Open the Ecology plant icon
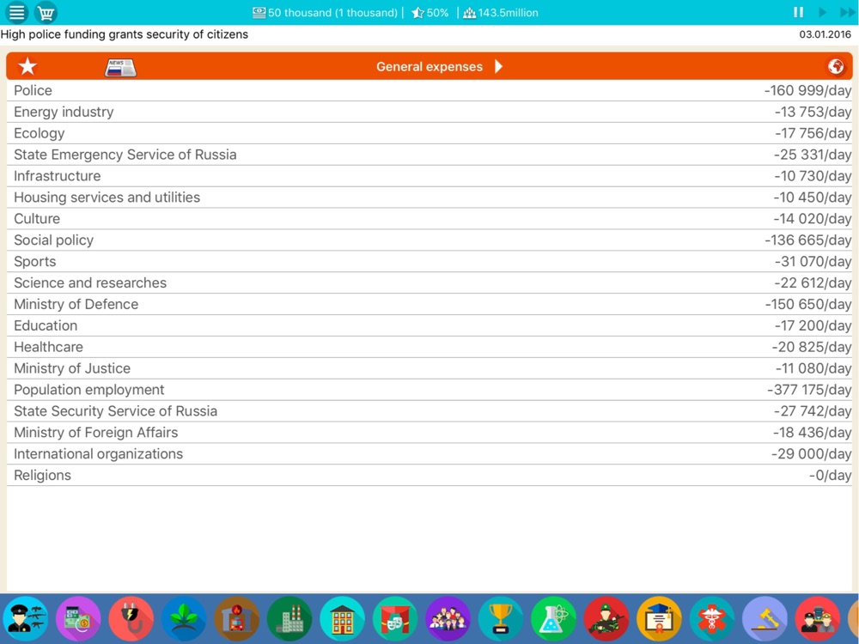The width and height of the screenshot is (859, 644). coord(184,619)
